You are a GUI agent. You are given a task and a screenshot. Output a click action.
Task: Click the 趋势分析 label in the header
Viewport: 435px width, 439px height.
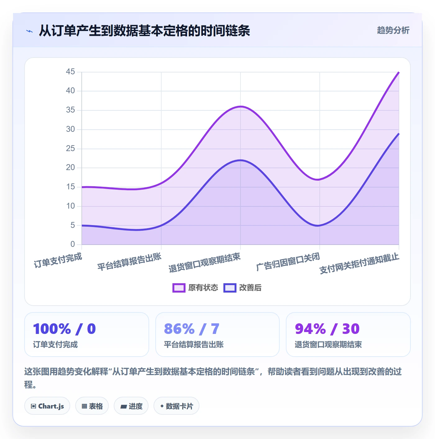click(393, 30)
